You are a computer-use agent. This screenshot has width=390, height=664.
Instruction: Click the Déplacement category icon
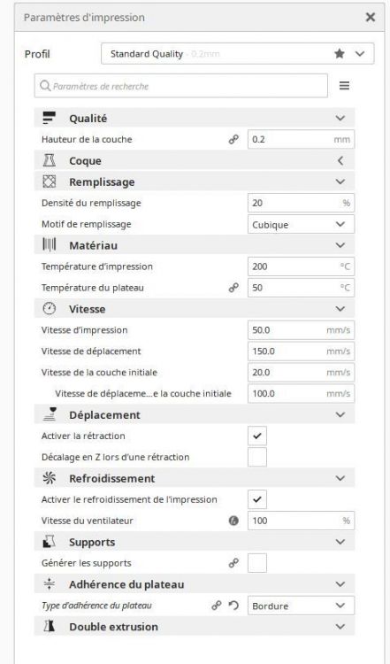click(x=50, y=414)
